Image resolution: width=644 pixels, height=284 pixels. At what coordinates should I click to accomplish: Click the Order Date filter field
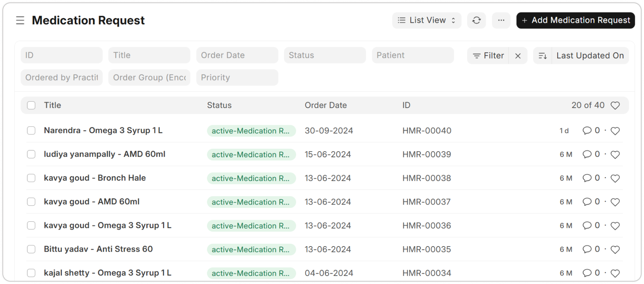pos(237,55)
